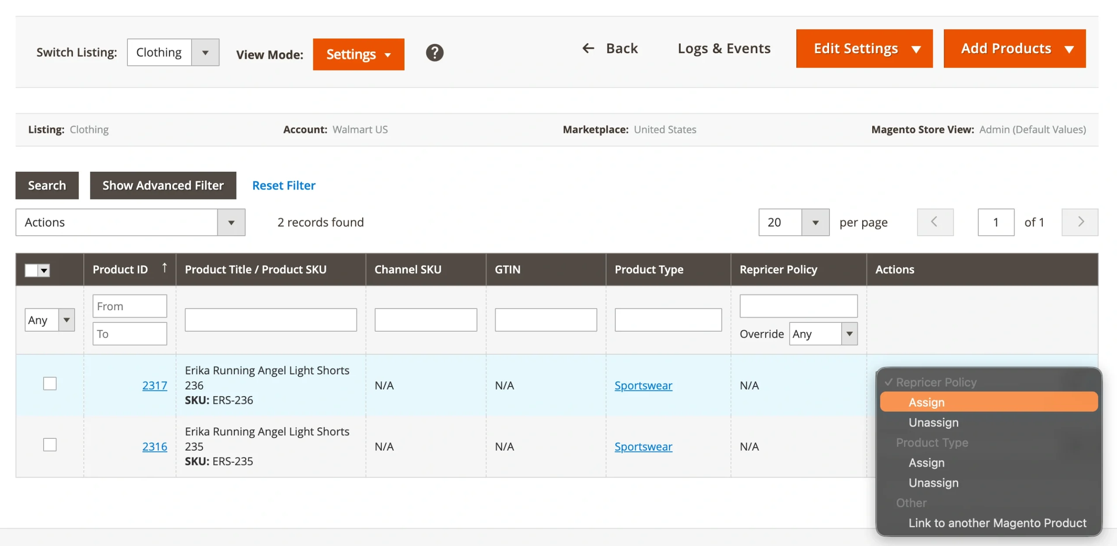
Task: Go to next page arrow
Action: coord(1080,222)
